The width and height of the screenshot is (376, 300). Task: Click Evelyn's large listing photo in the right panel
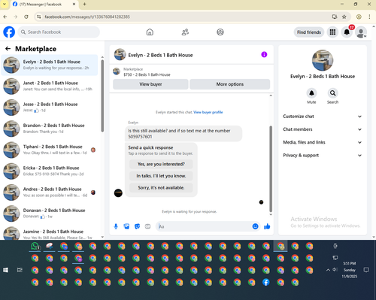pyautogui.click(x=323, y=60)
